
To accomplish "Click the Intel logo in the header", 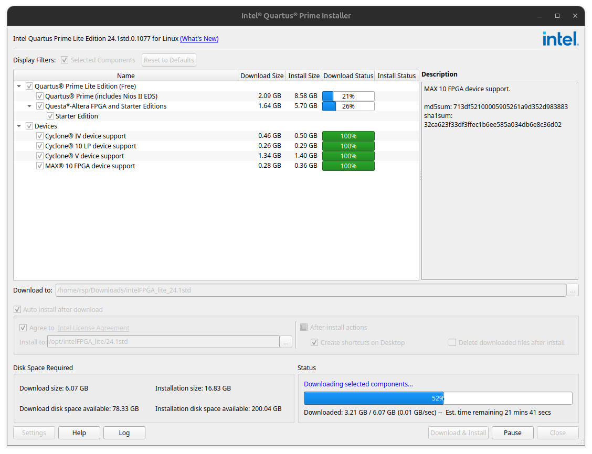I will [561, 38].
